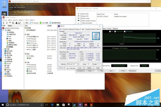Image resolution: width=161 pixels, height=107 pixels.
Task: Open 驱动程序更新 driver update
Action: pos(55,23)
